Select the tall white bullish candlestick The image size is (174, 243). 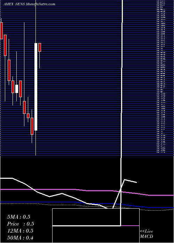pyautogui.click(x=36, y=87)
